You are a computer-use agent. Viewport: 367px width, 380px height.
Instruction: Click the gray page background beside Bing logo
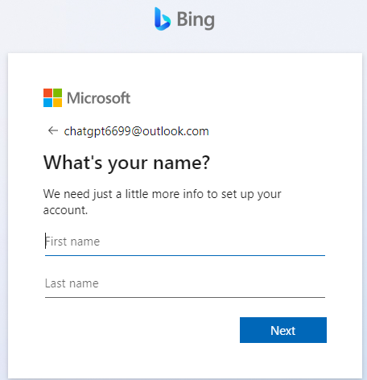(80, 22)
